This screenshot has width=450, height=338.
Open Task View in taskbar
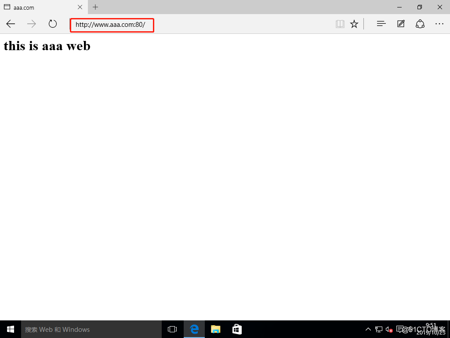tap(172, 329)
